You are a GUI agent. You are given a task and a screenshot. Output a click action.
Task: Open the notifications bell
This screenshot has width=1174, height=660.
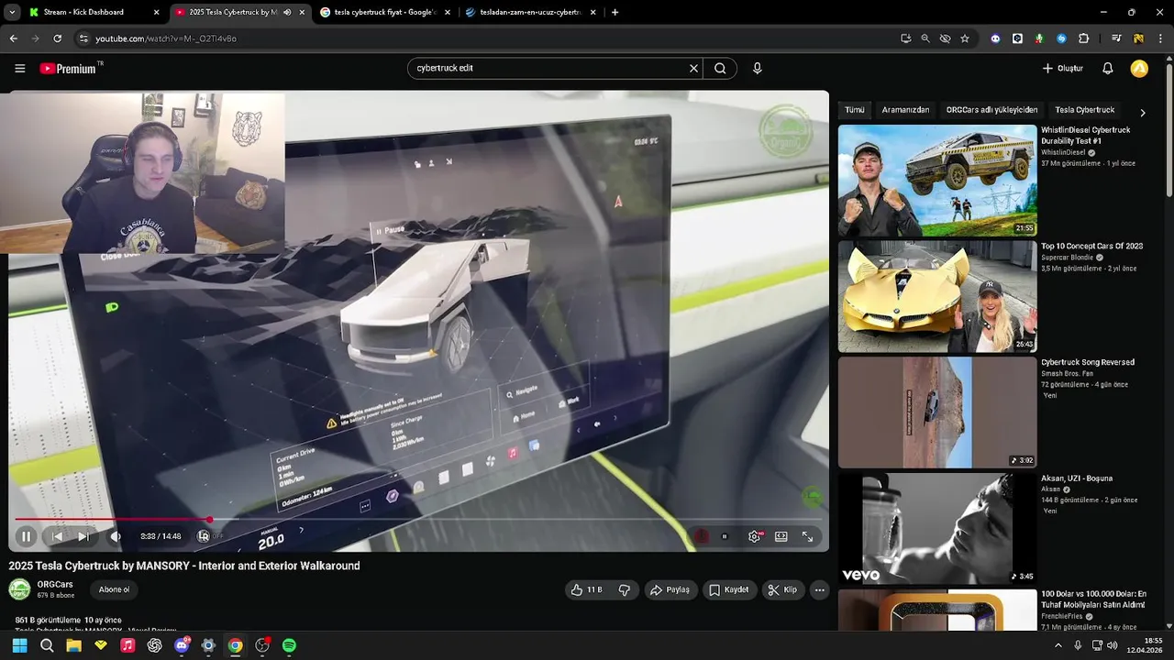click(1108, 68)
